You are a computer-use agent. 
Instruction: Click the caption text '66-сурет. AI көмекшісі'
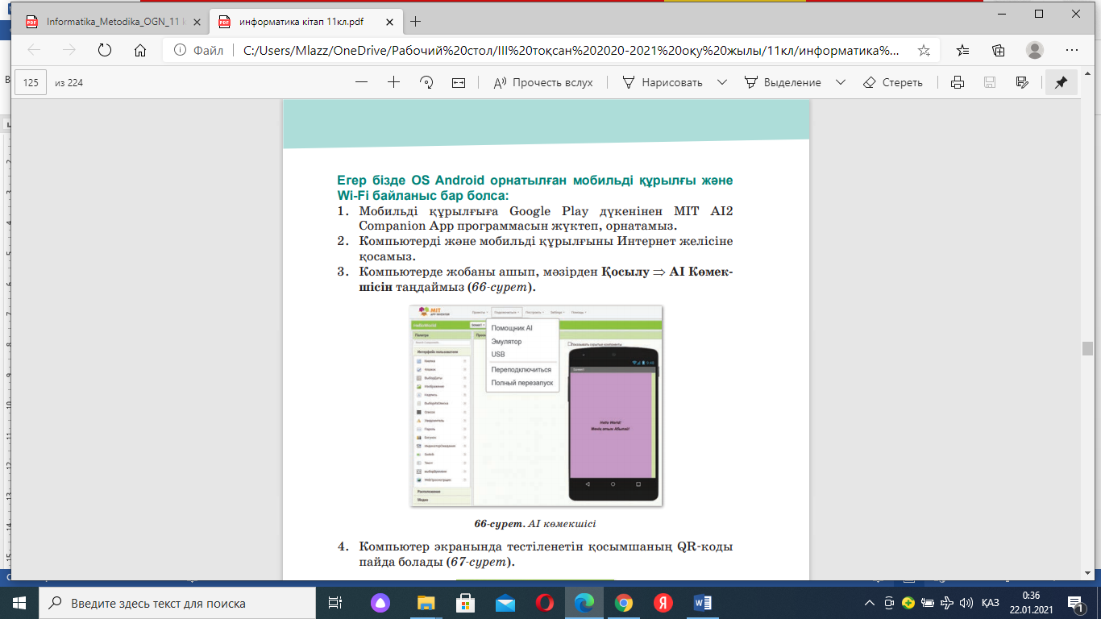[x=535, y=524]
